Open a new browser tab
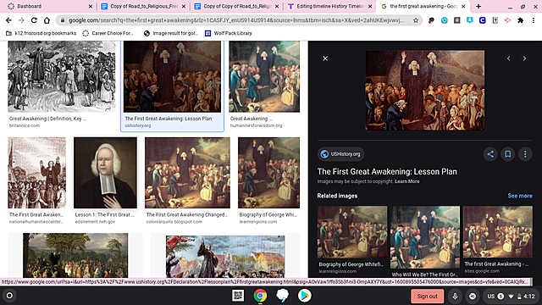The image size is (542, 305). (478, 6)
